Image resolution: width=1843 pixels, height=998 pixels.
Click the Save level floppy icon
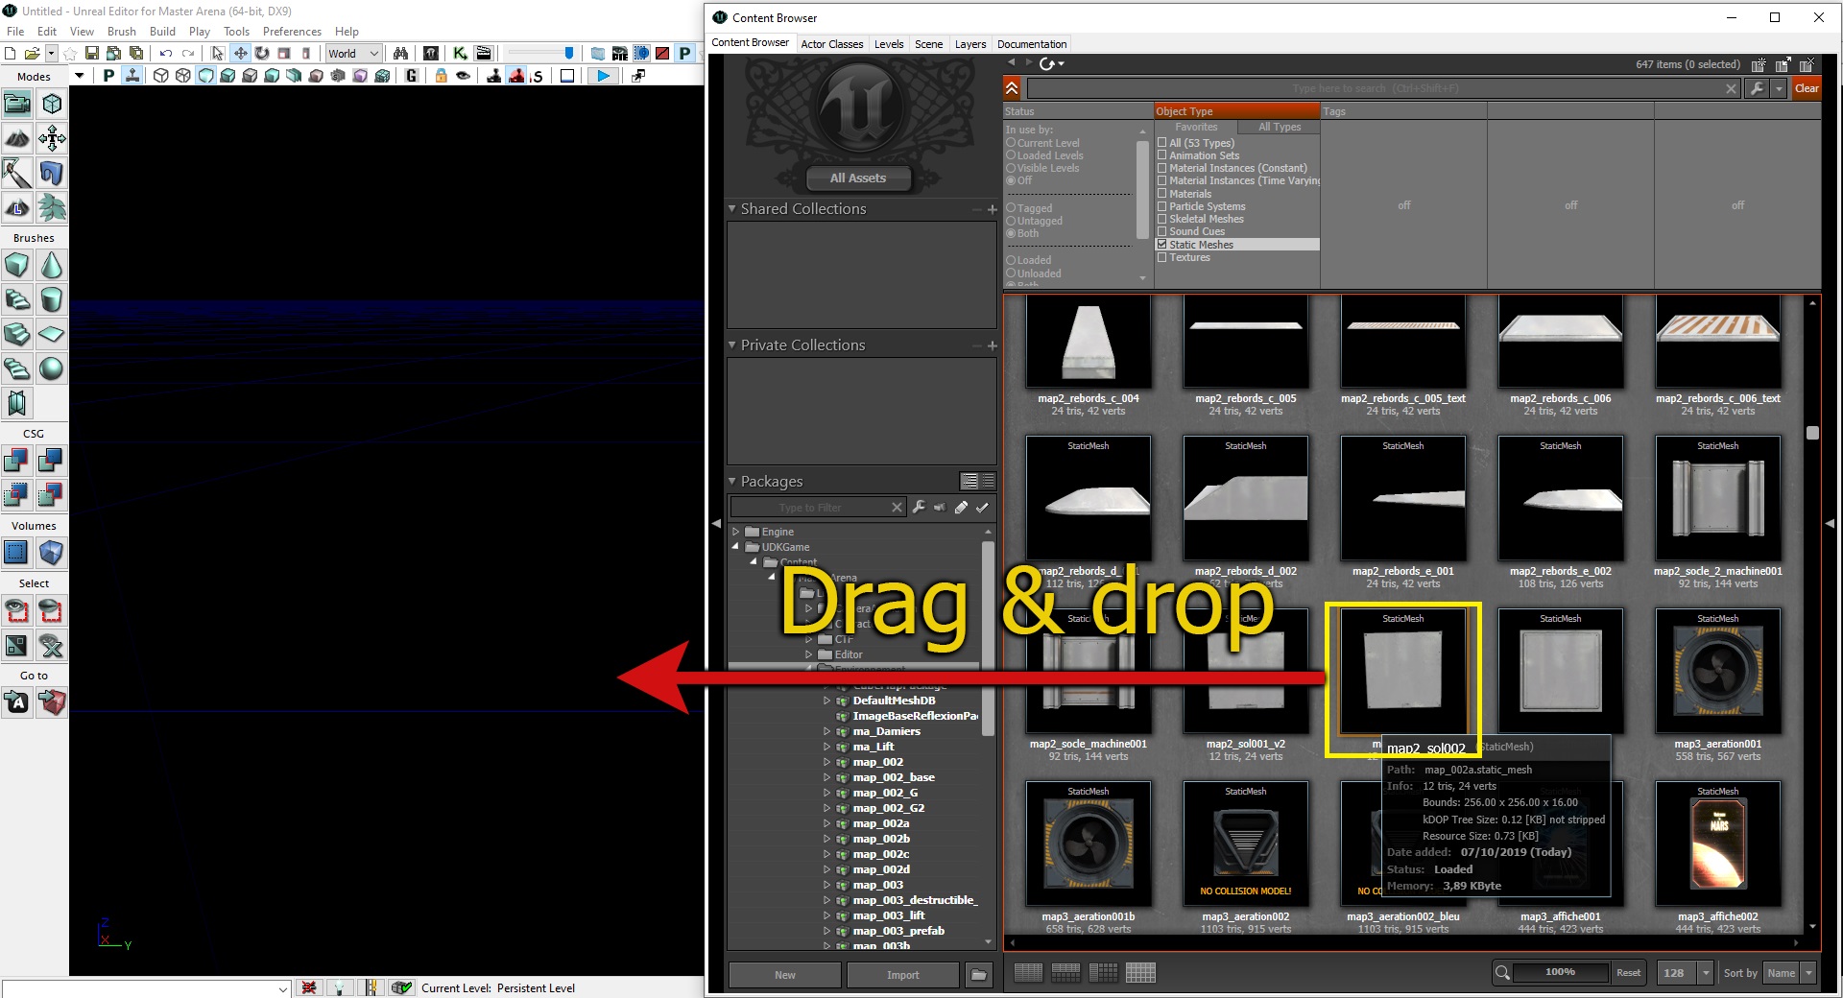tap(92, 53)
